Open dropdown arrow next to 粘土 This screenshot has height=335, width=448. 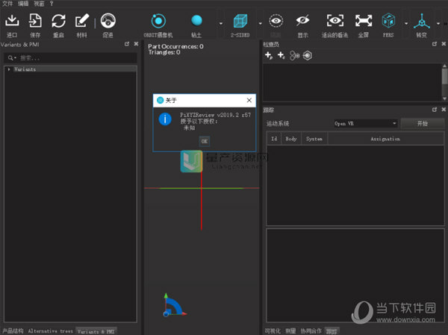coord(220,23)
